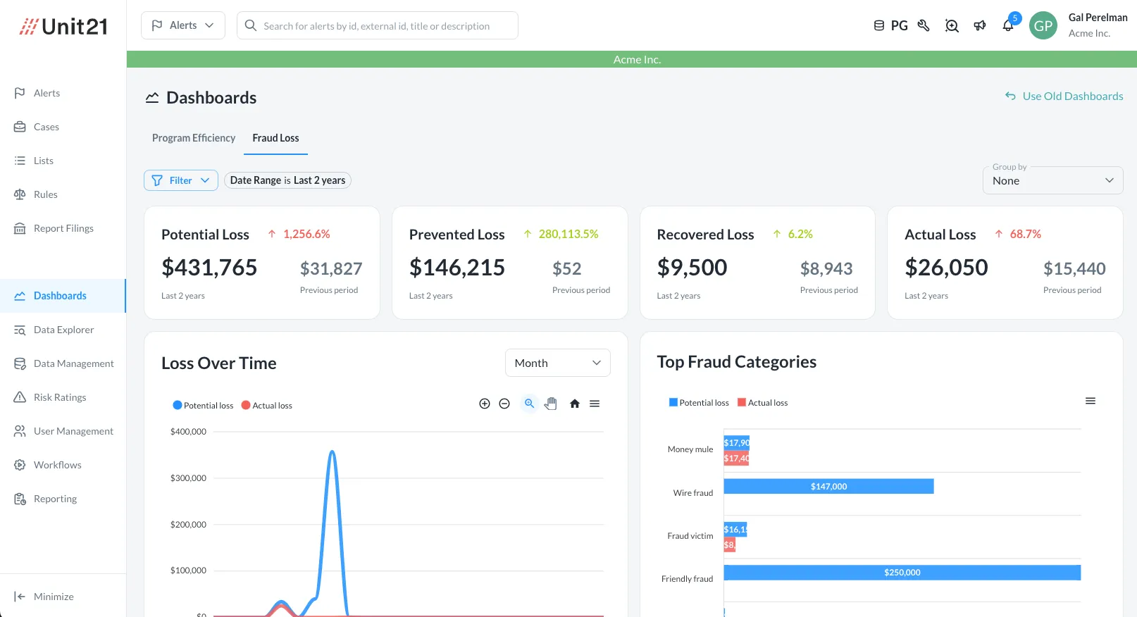Image resolution: width=1137 pixels, height=617 pixels.
Task: Click the Filter button
Action: pos(181,180)
